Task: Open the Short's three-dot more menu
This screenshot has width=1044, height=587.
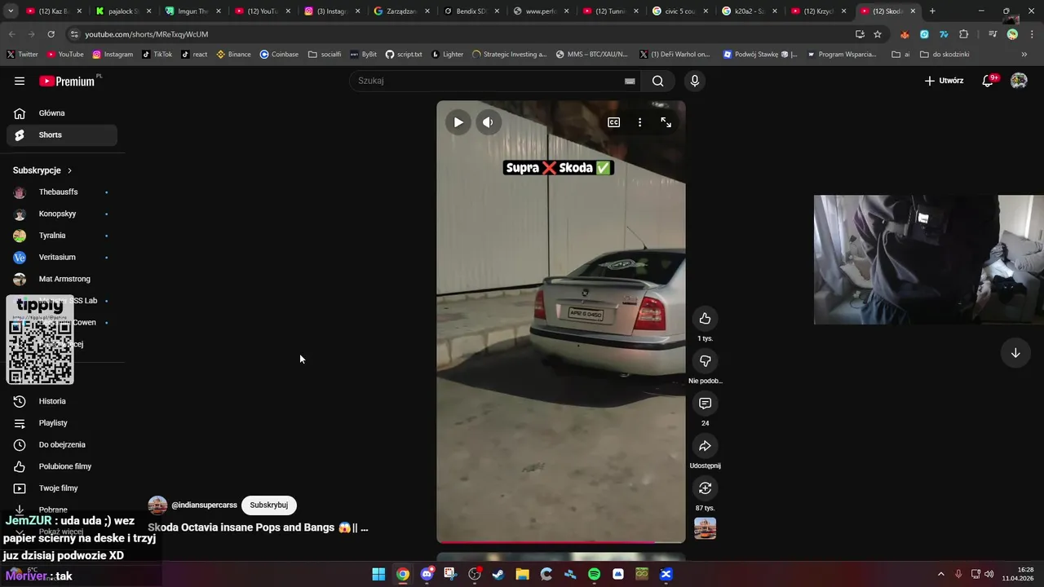Action: [x=639, y=122]
